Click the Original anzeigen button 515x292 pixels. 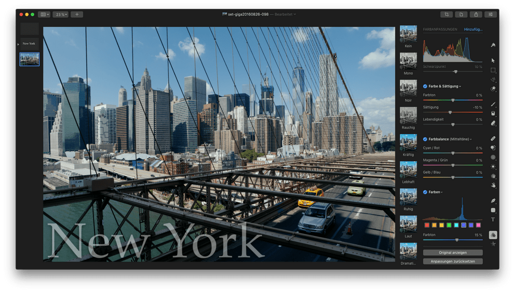(453, 253)
